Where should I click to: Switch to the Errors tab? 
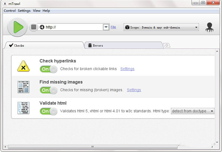click(123, 45)
